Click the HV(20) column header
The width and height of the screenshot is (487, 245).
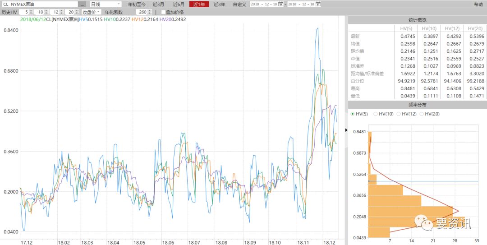coord(475,28)
